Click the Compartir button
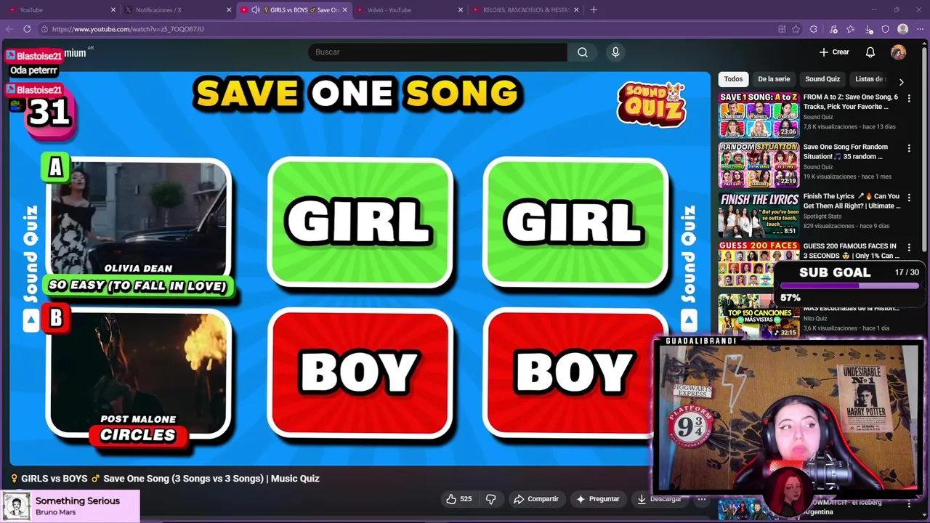This screenshot has width=930, height=523. click(535, 499)
